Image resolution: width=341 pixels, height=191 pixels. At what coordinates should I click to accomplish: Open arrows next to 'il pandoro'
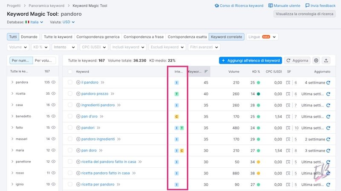pos(102,82)
